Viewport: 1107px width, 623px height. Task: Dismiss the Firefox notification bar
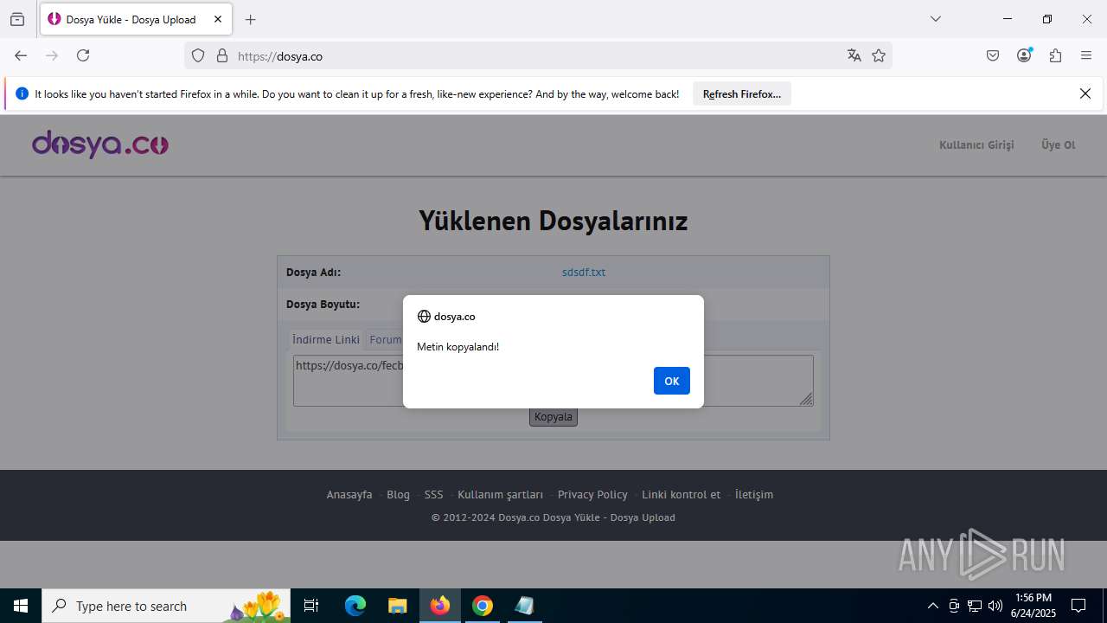click(1085, 93)
